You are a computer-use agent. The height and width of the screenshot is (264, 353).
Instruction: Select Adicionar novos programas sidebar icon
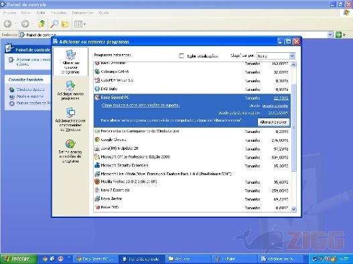70,86
